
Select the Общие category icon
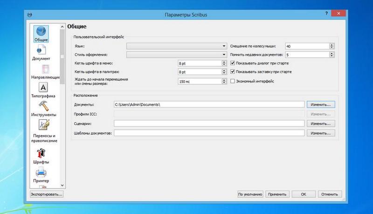tap(41, 34)
